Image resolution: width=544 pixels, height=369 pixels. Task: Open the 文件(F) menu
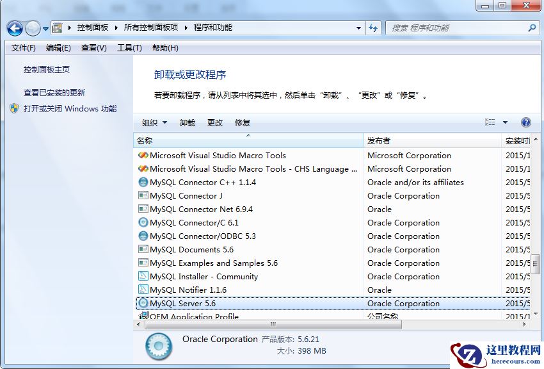tap(23, 48)
